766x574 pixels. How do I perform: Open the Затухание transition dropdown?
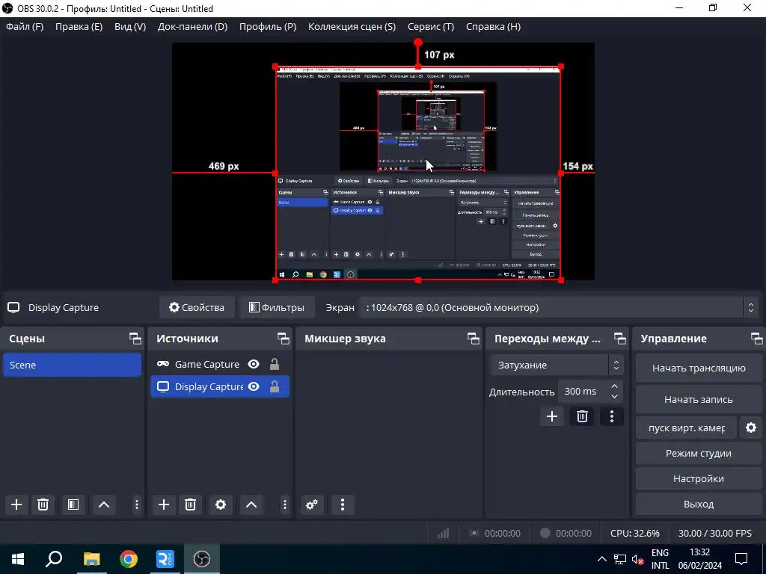(x=557, y=365)
